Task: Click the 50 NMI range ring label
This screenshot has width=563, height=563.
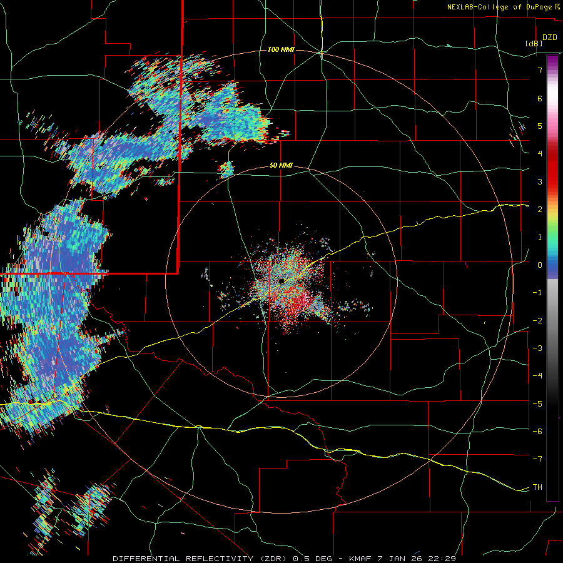Action: [281, 166]
